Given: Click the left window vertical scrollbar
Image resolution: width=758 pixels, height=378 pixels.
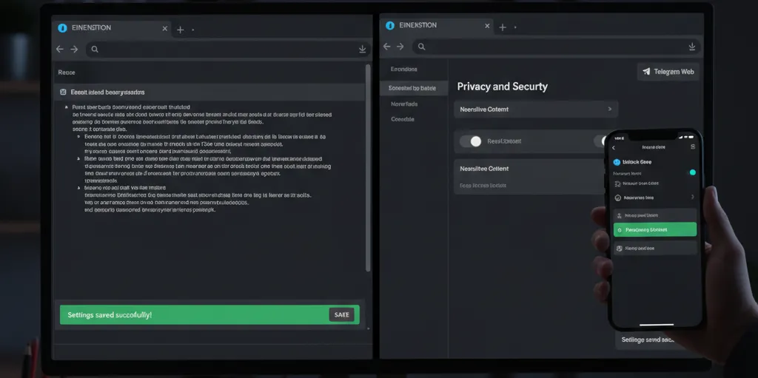Looking at the screenshot, I should 368,166.
